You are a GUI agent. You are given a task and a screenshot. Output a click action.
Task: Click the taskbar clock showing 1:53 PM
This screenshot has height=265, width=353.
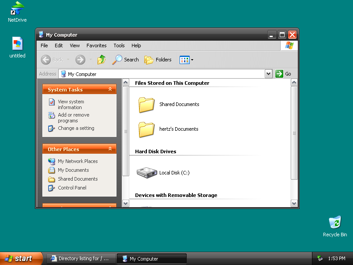point(337,258)
